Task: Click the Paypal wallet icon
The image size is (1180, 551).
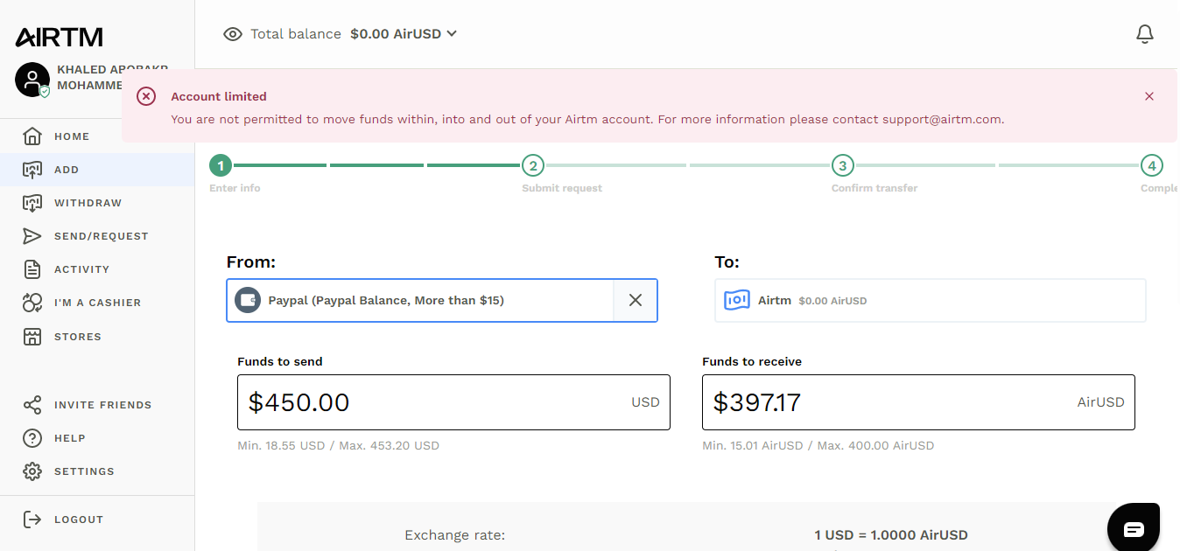Action: click(x=248, y=300)
